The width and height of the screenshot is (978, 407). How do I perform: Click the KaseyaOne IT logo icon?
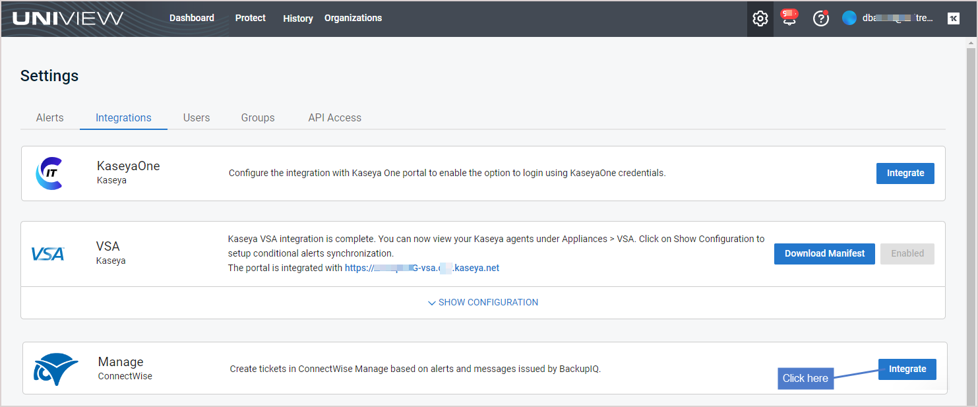(x=49, y=173)
